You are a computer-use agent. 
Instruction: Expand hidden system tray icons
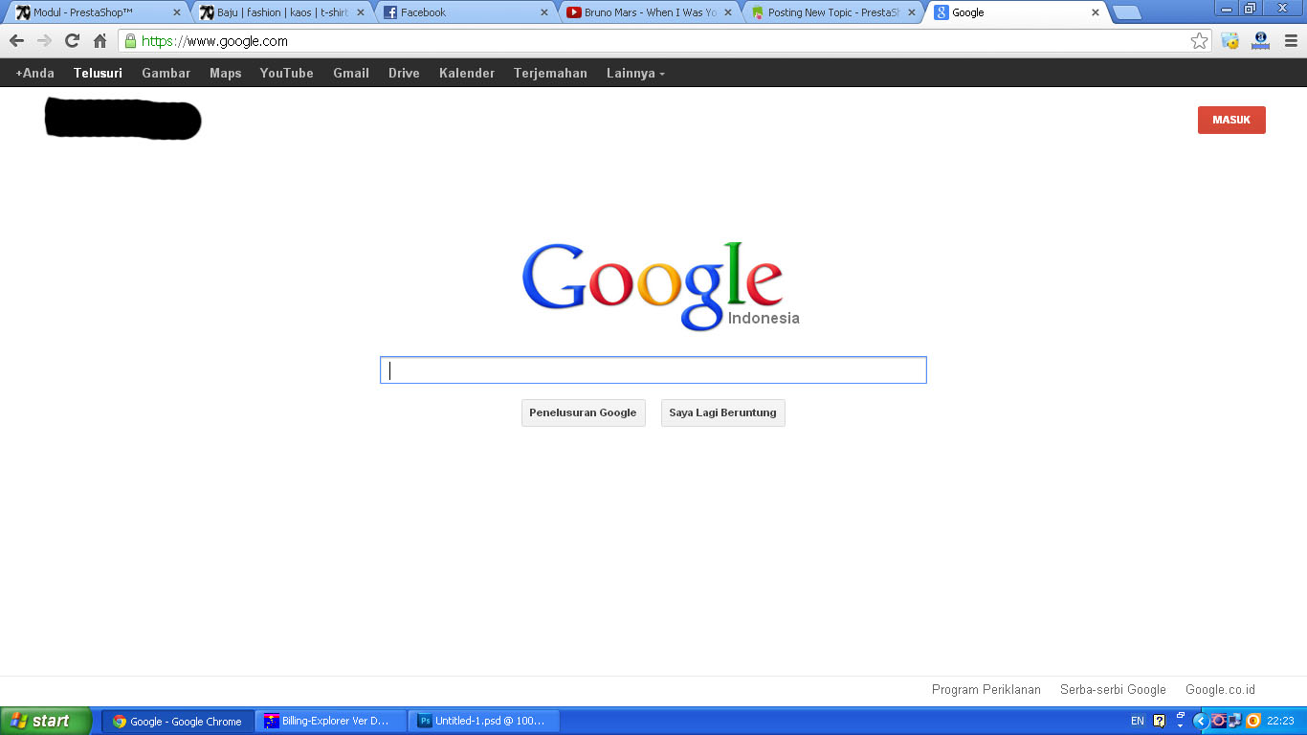(1200, 721)
